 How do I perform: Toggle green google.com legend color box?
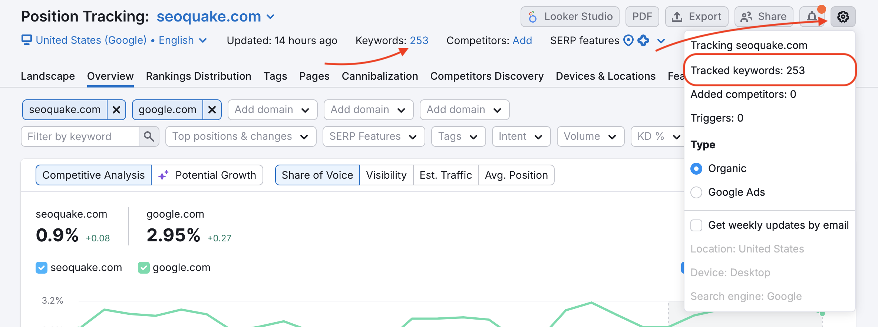click(144, 268)
